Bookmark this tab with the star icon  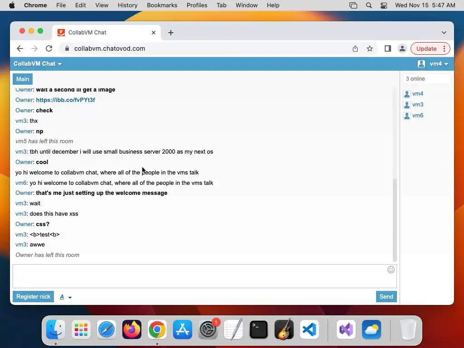click(x=370, y=48)
